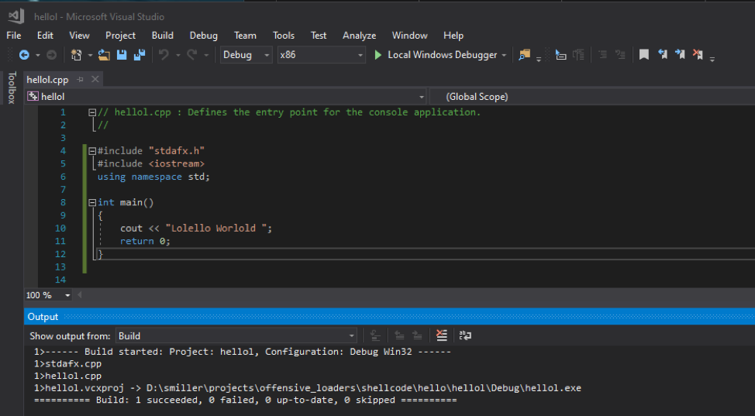This screenshot has width=755, height=416.
Task: Collapse the #include block on line 4
Action: pos(92,151)
